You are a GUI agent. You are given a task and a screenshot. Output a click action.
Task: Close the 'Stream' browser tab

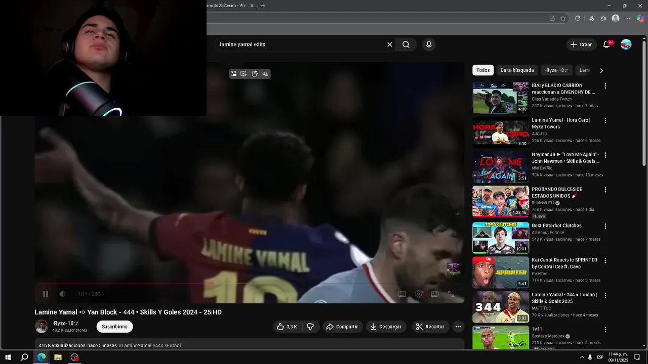(x=252, y=6)
